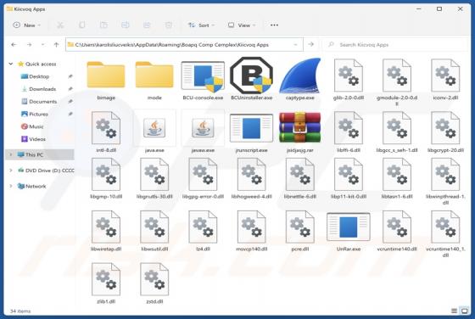Click the Share toolbar icon
Image resolution: width=475 pixels, height=319 pixels.
pyautogui.click(x=147, y=25)
